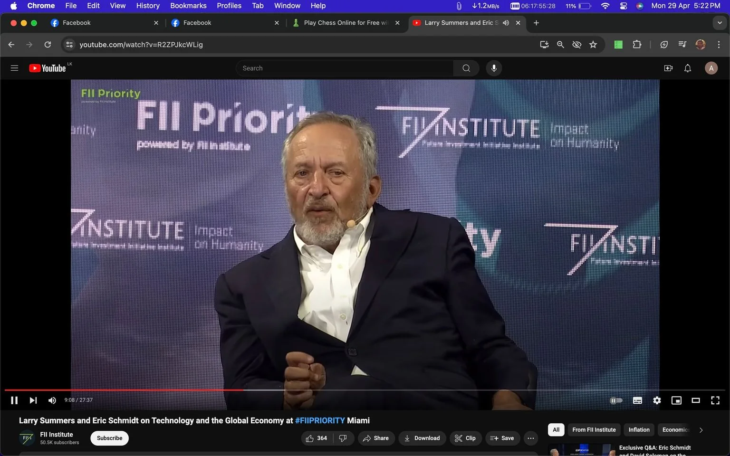Like the video with 364 likes

(317, 438)
